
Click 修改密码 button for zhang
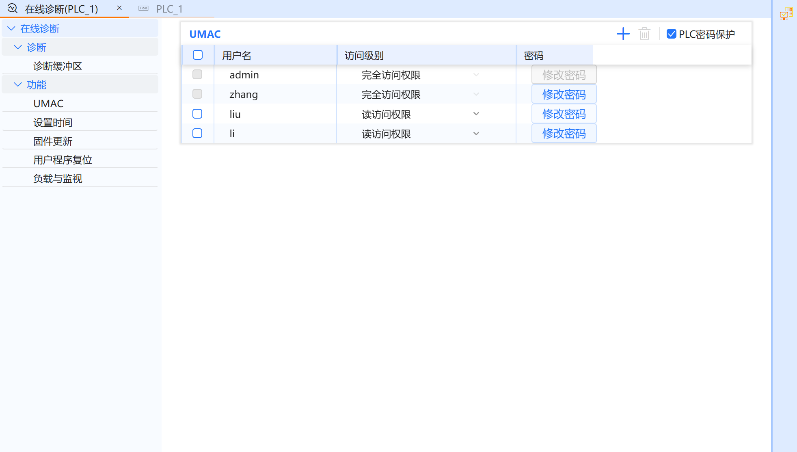pos(564,95)
